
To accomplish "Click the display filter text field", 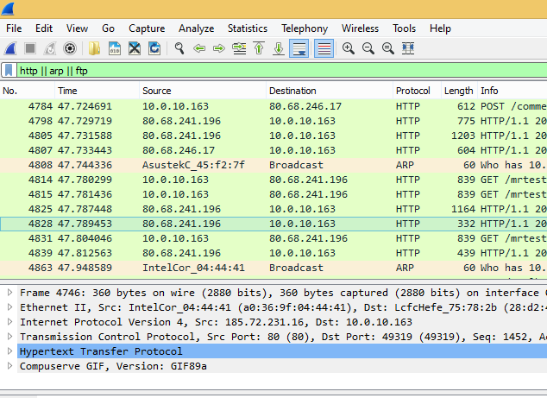I will click(x=276, y=70).
